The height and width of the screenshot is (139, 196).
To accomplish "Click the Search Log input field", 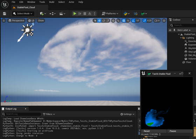I will [21, 114].
